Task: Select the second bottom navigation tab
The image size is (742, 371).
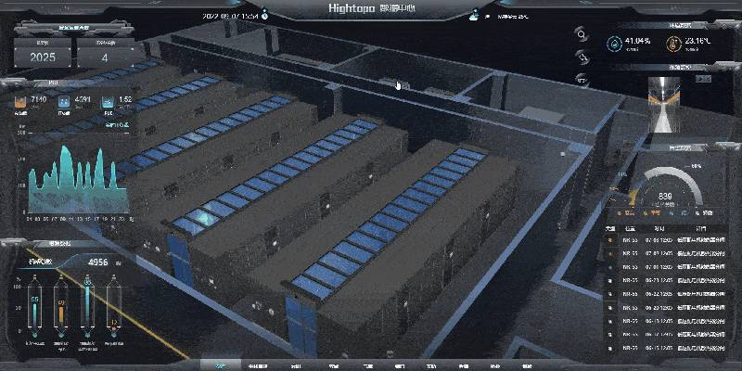Action: click(256, 365)
